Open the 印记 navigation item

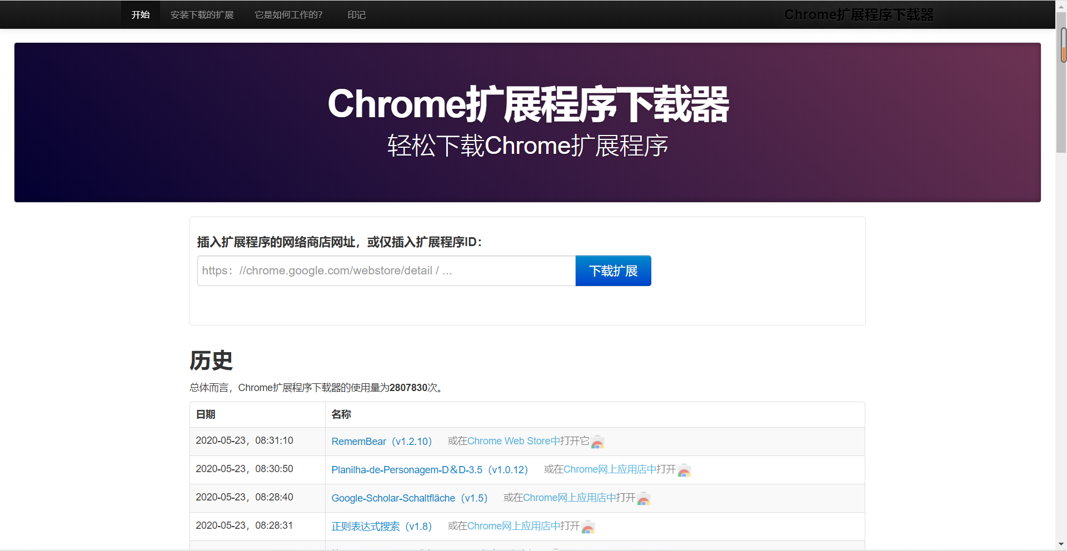(x=356, y=14)
